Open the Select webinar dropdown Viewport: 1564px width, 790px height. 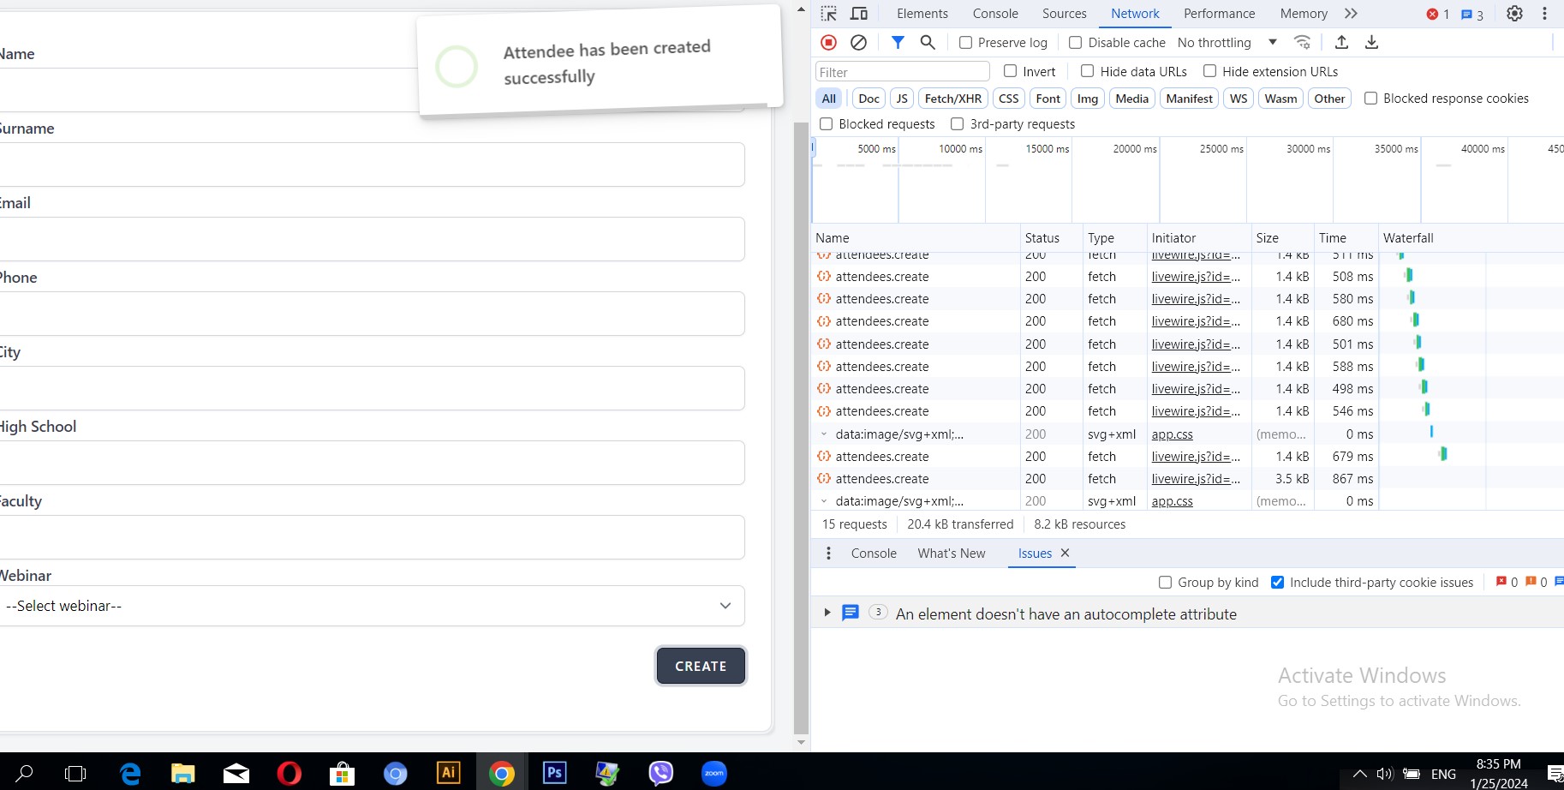(x=370, y=606)
